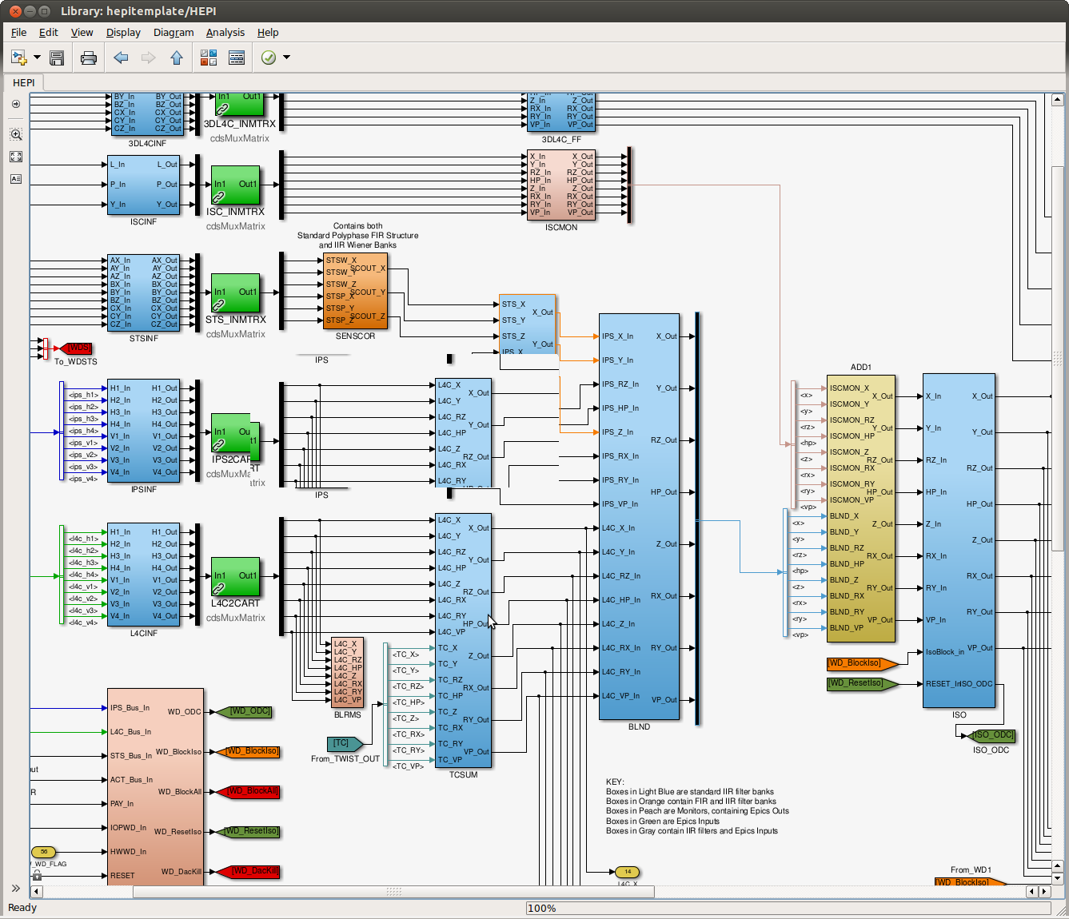Open the Help menu
Viewport: 1069px width, 919px height.
click(x=268, y=33)
